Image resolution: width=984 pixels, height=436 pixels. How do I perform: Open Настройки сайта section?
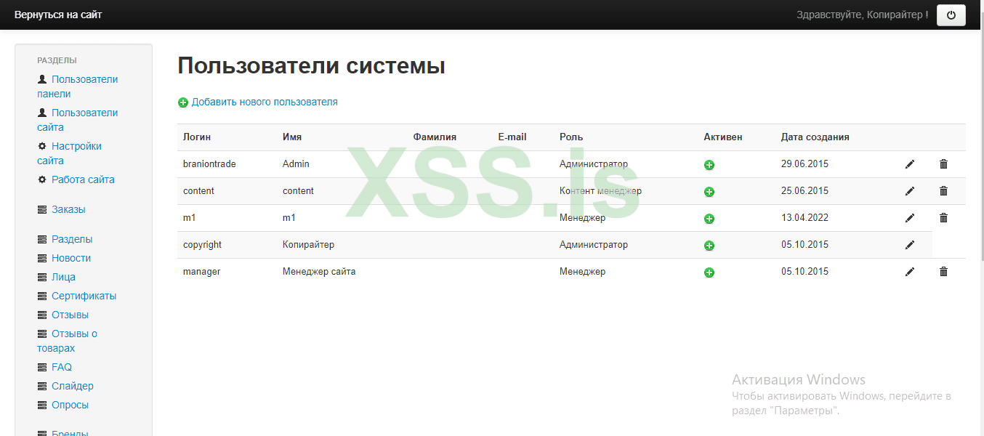[70, 153]
